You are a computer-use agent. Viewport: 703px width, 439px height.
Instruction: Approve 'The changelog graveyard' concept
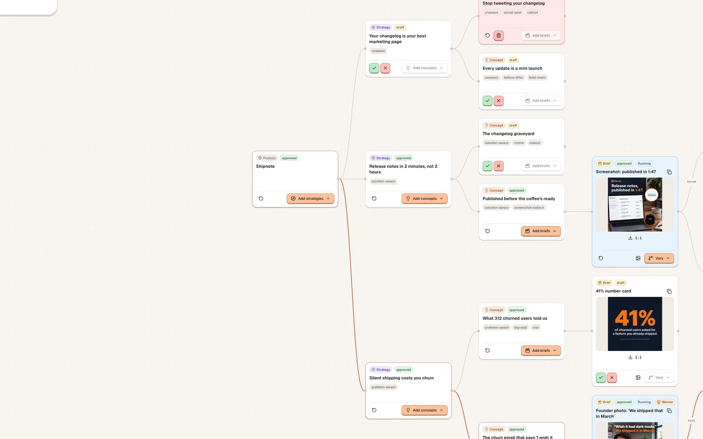point(487,166)
